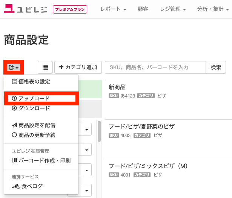Expand the レジ管理 menu

pyautogui.click(x=173, y=9)
